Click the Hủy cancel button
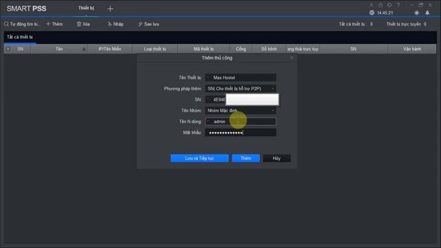The height and width of the screenshot is (248, 441). tap(276, 158)
